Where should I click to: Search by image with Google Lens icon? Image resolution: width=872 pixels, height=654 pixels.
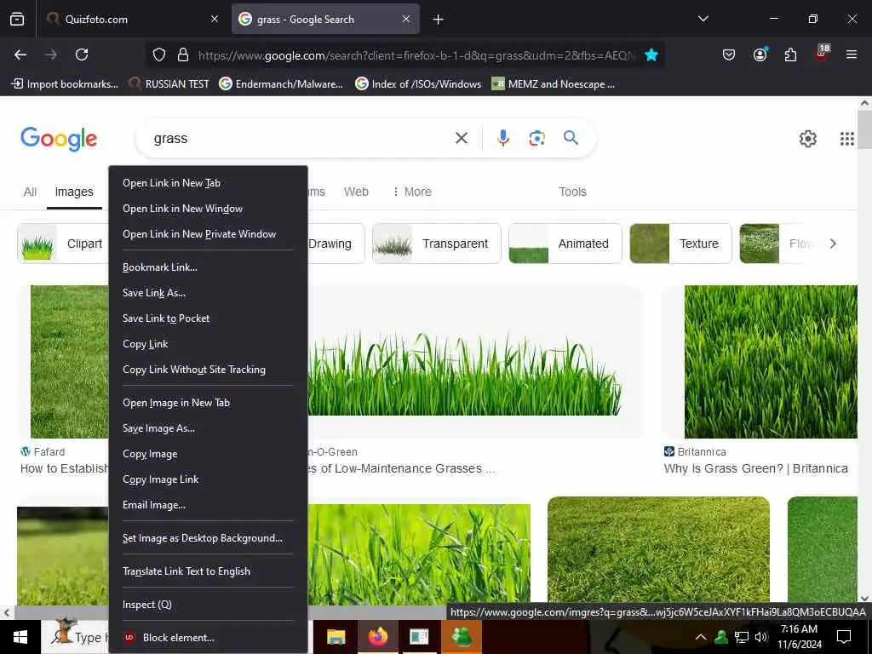[x=536, y=138]
